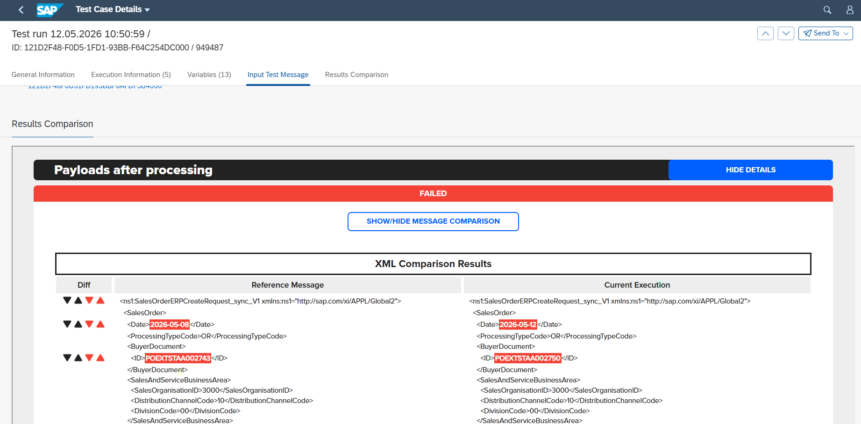This screenshot has height=424, width=861.
Task: Open the user profile icon
Action: click(x=850, y=10)
